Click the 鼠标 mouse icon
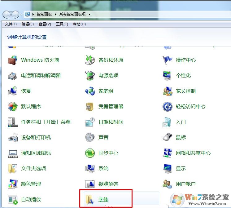This screenshot has width=231, height=208. tap(167, 138)
